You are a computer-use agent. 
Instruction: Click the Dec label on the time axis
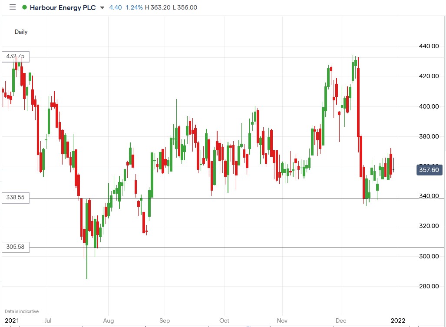(x=341, y=320)
